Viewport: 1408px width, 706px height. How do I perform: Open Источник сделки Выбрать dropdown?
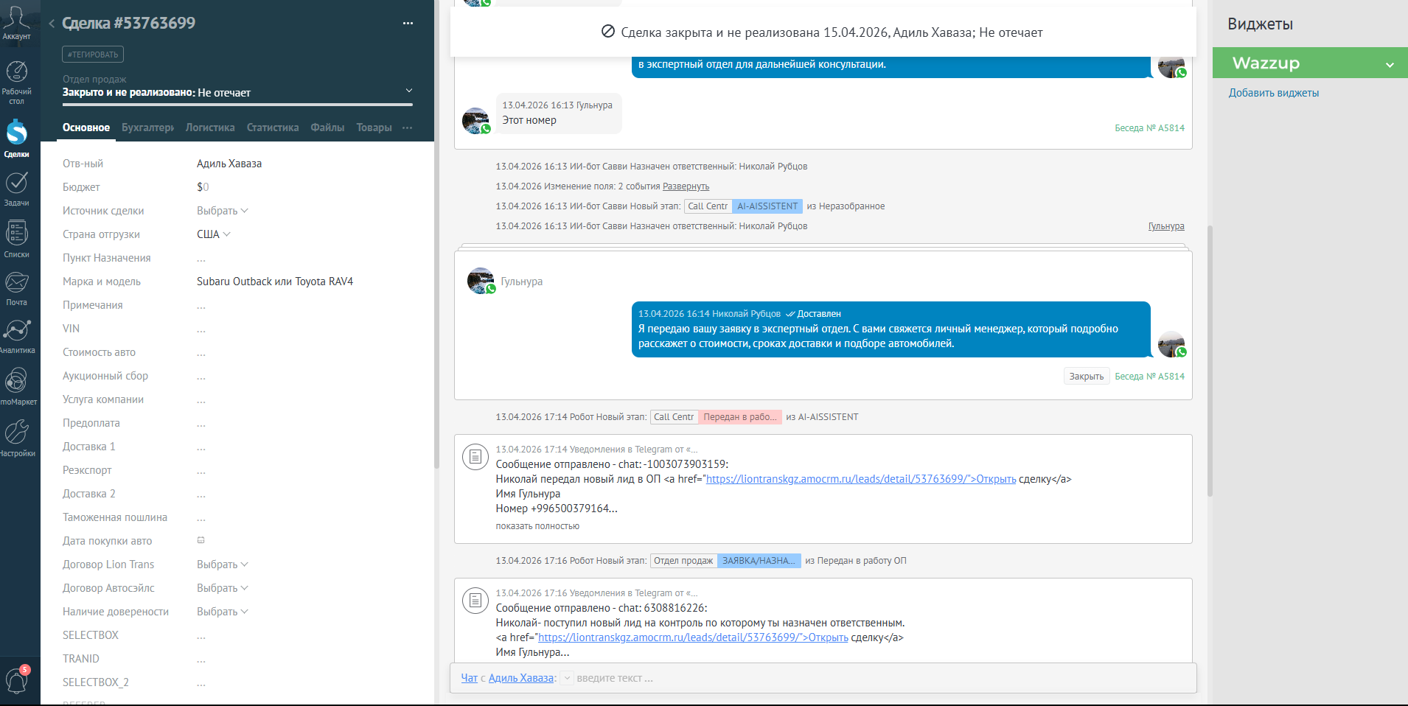pos(222,211)
